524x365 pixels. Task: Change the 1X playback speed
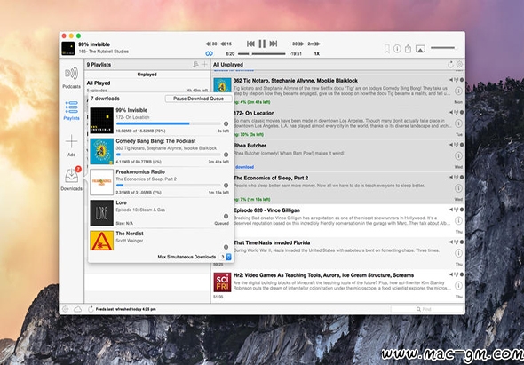tap(317, 53)
